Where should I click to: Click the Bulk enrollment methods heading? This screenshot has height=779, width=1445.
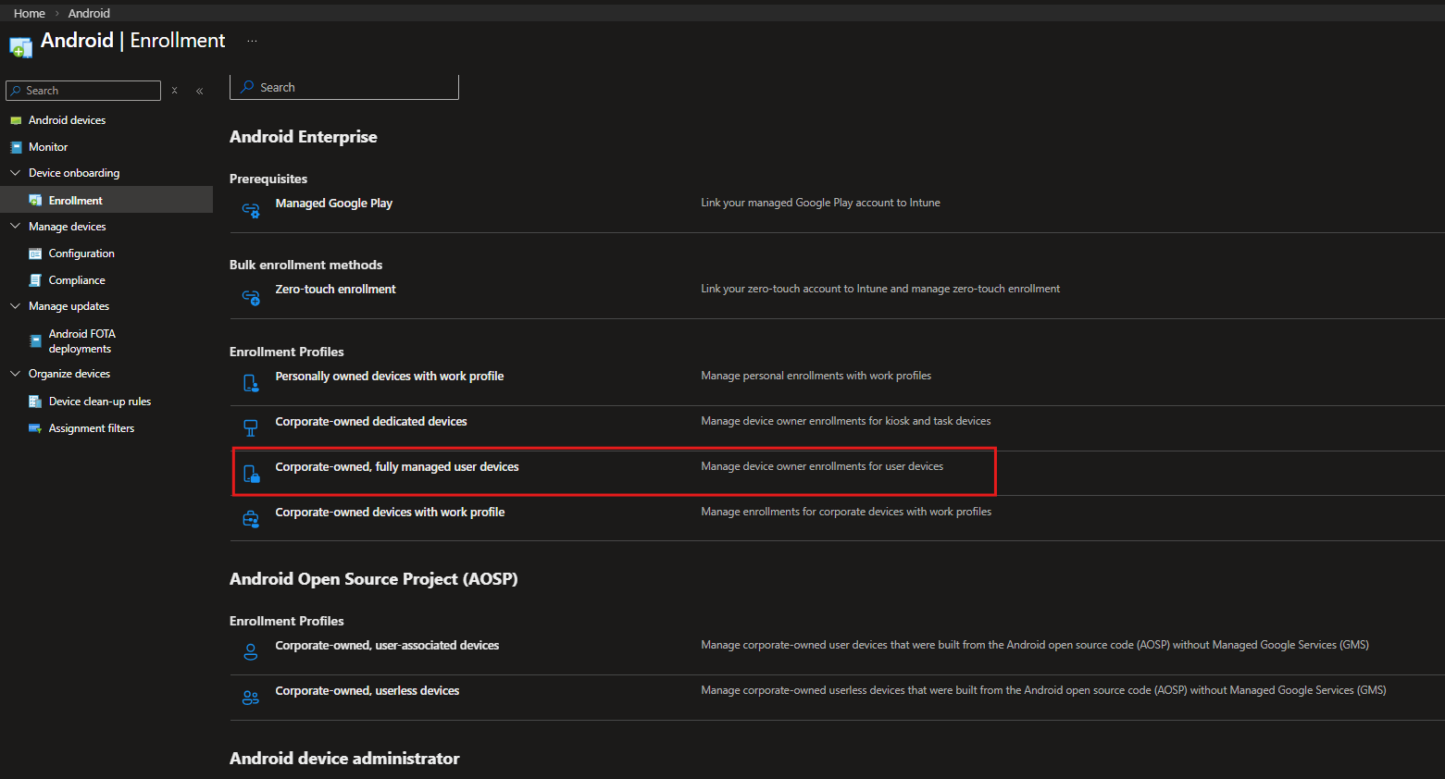(305, 265)
